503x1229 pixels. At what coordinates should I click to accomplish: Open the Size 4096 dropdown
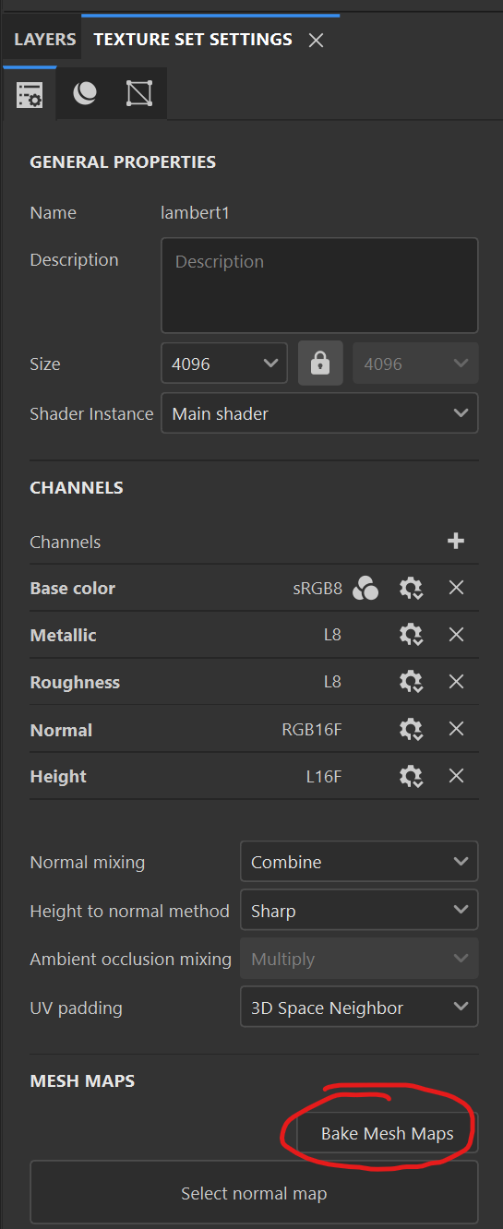click(x=223, y=364)
